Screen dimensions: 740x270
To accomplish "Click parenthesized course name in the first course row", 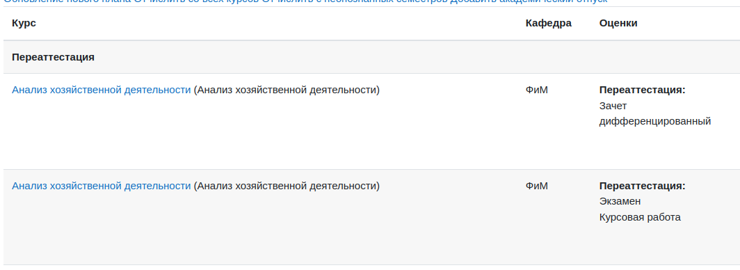I will (x=287, y=90).
